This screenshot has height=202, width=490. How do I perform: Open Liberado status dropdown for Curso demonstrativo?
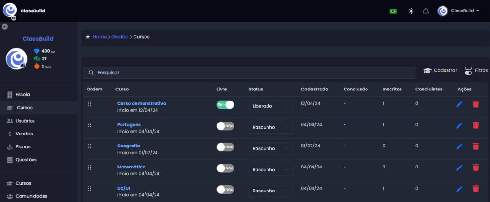271,106
